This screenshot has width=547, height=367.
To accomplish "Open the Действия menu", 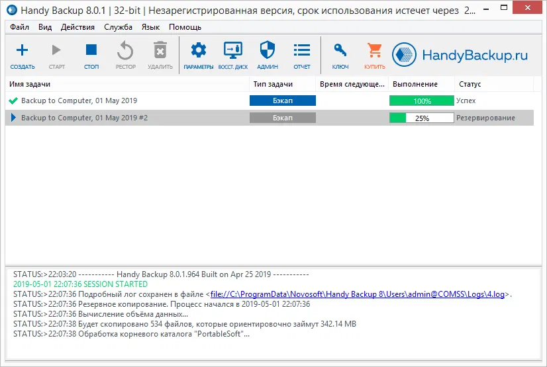I will click(77, 27).
